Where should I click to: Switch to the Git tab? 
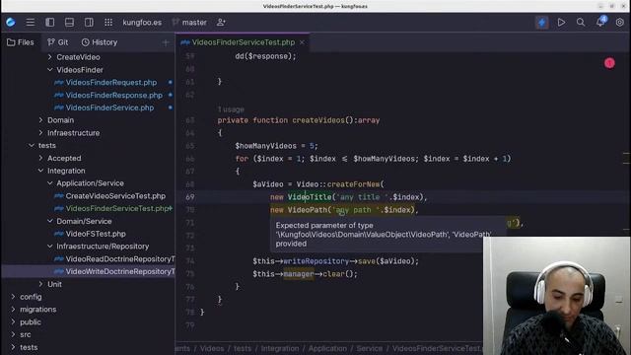(57, 42)
